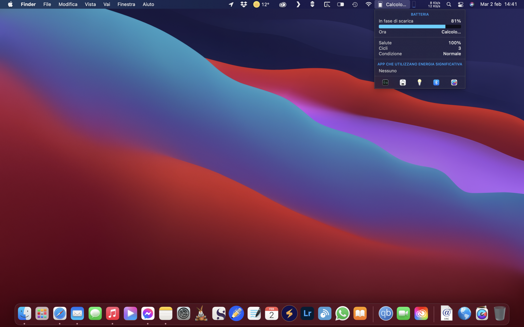Open the blue globe icon in the Dock
Image resolution: width=524 pixels, height=327 pixels.
464,313
